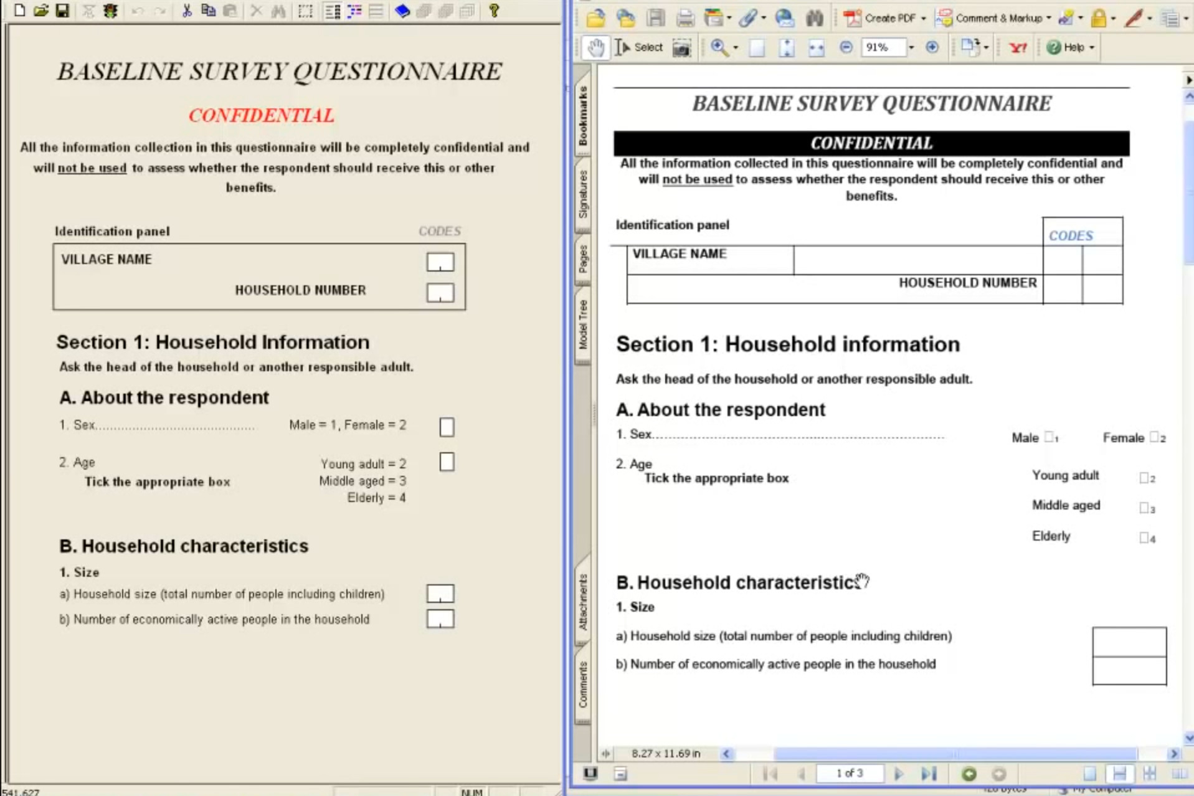This screenshot has width=1194, height=796.
Task: Click right scroll arrow of horizontal scrollbar
Action: point(1174,754)
